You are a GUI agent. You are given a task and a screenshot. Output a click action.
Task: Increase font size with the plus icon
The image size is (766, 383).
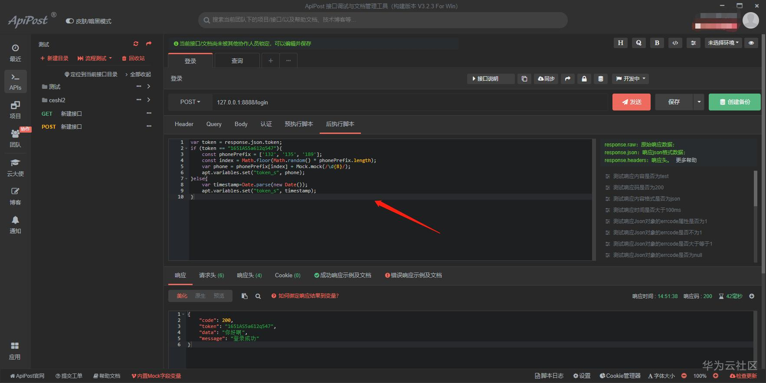click(x=716, y=376)
